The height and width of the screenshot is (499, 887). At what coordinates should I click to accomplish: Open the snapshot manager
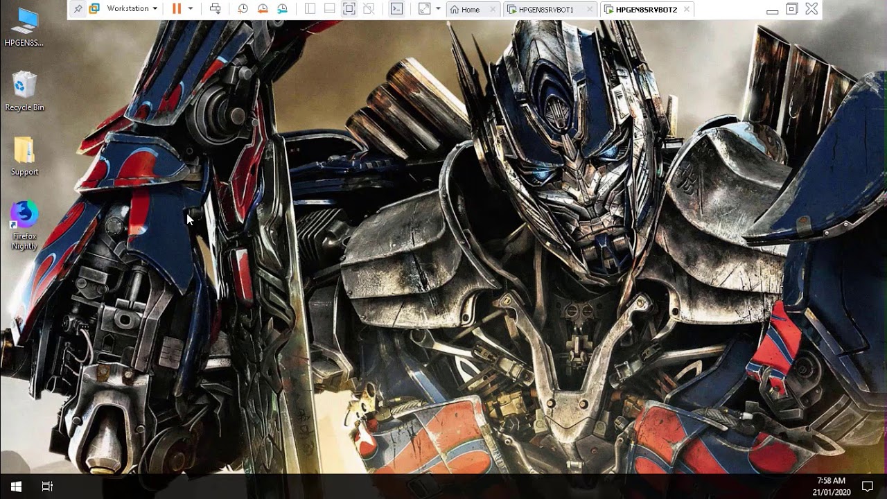point(282,9)
